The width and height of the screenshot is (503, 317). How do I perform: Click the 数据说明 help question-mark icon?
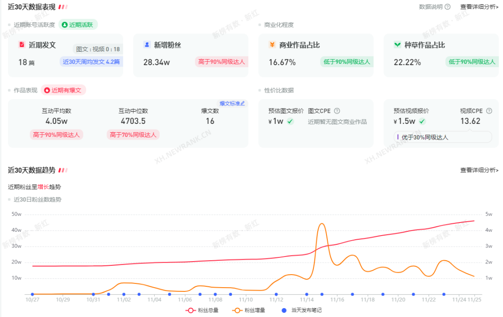(x=448, y=7)
